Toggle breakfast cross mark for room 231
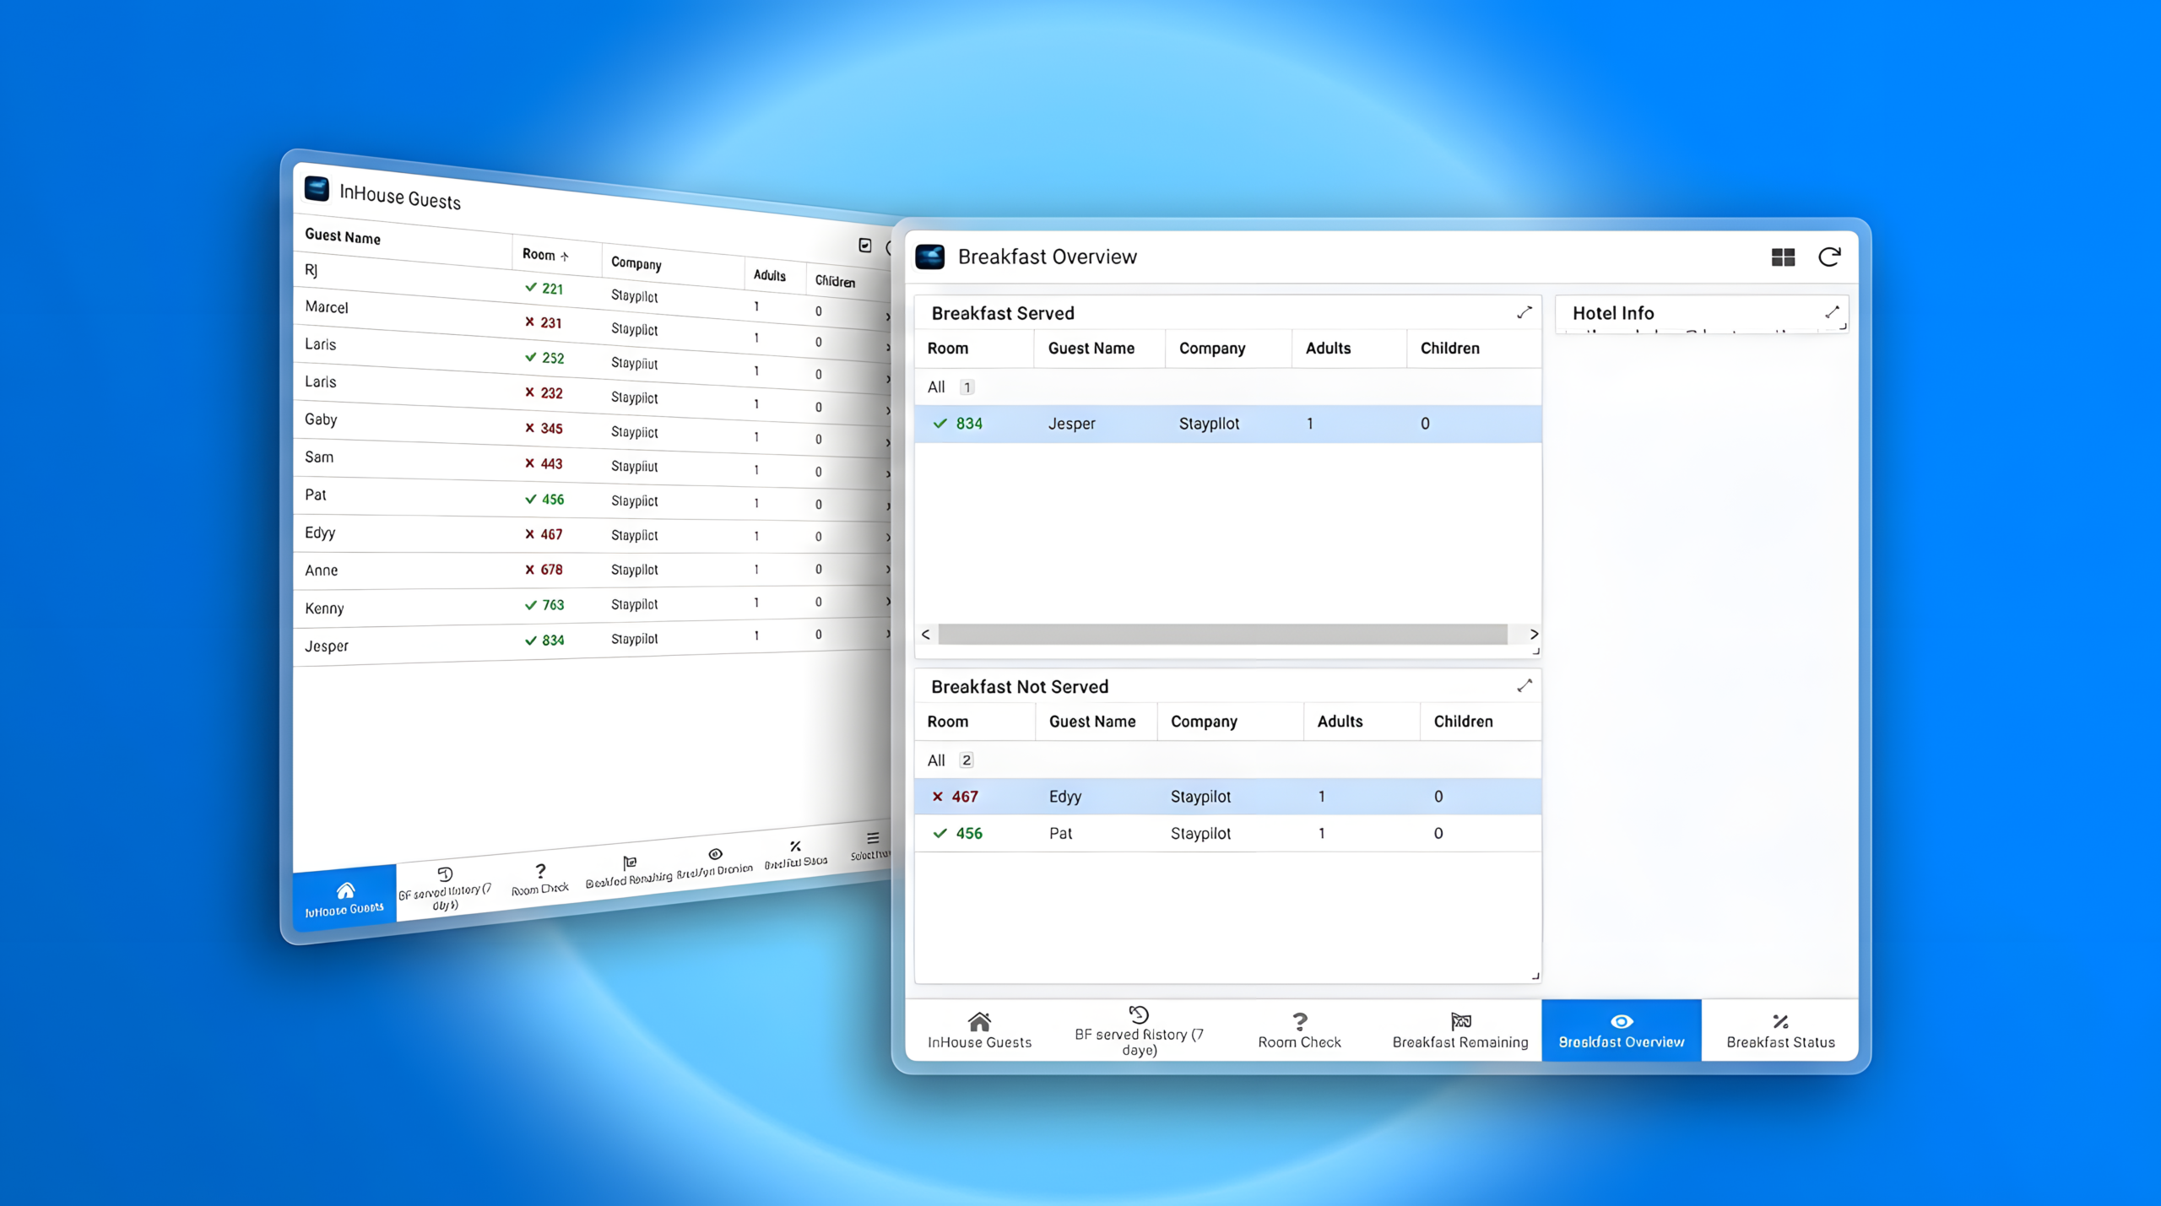This screenshot has width=2161, height=1206. [529, 322]
